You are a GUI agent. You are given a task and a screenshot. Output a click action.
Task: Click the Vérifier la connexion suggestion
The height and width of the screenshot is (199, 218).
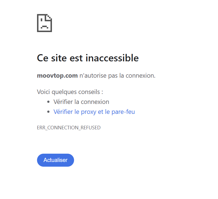tap(81, 102)
